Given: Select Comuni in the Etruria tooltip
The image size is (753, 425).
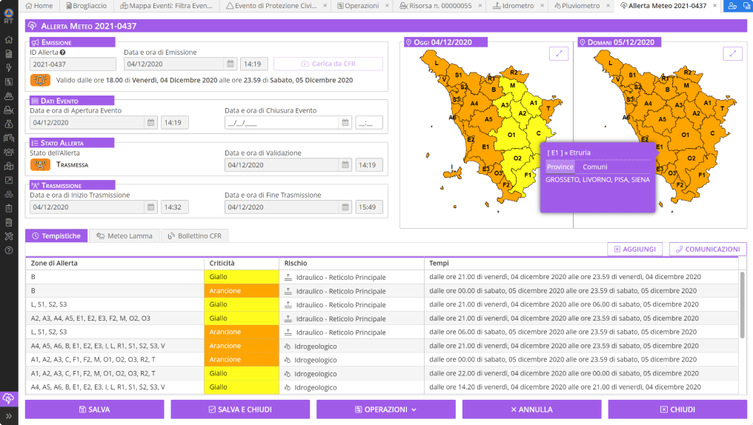Looking at the screenshot, I should point(595,167).
